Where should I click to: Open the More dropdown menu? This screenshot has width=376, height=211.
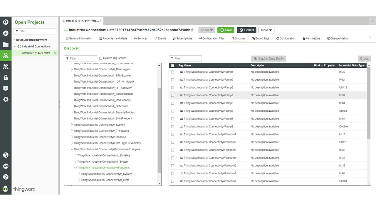tap(266, 30)
